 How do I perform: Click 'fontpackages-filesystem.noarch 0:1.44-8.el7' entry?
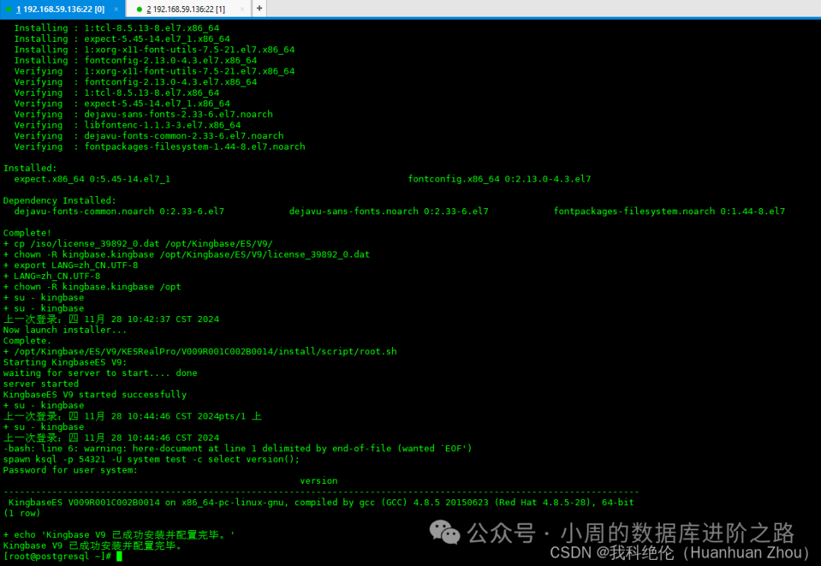[x=670, y=211]
